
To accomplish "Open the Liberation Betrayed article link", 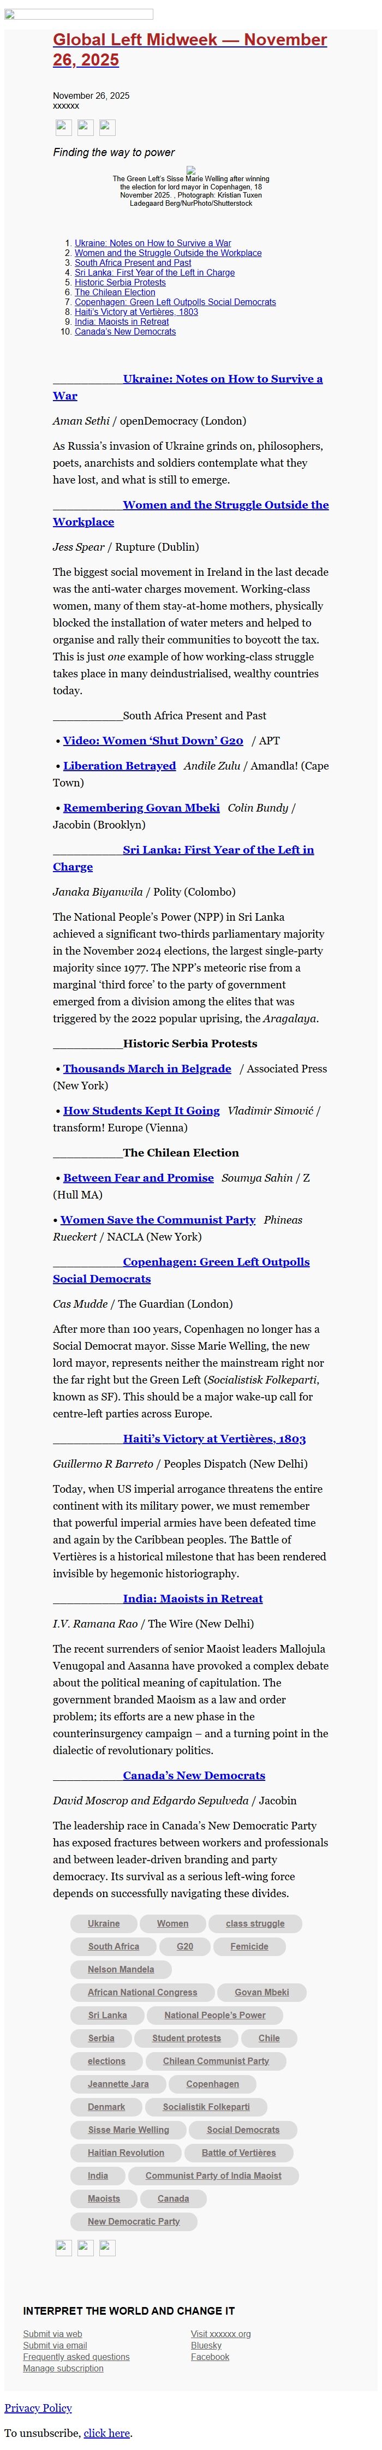I will [120, 766].
